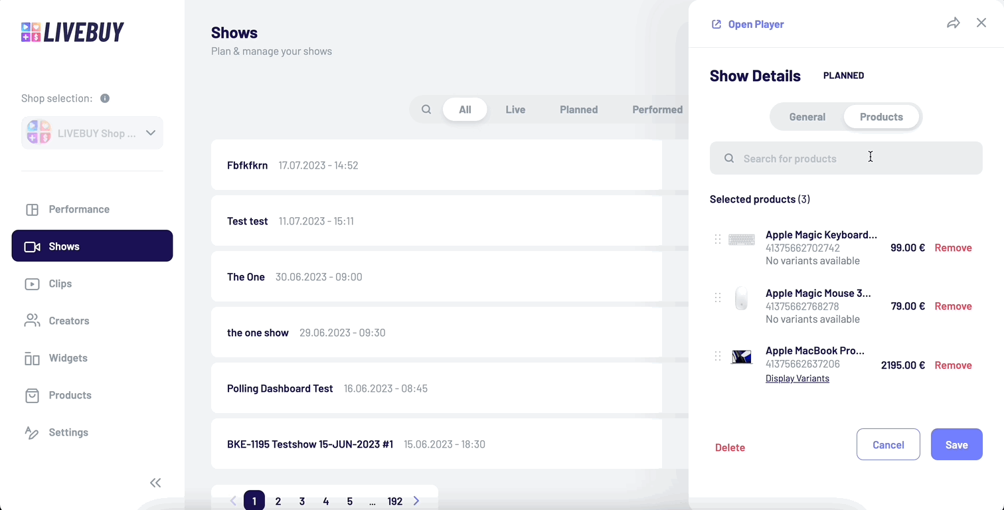Open Settings via its sidebar icon
Viewport: 1004px width, 510px height.
(x=32, y=432)
